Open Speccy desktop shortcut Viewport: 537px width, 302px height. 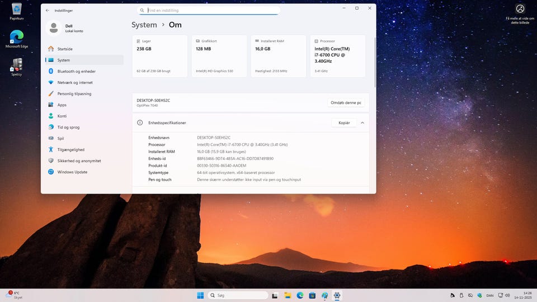(17, 67)
